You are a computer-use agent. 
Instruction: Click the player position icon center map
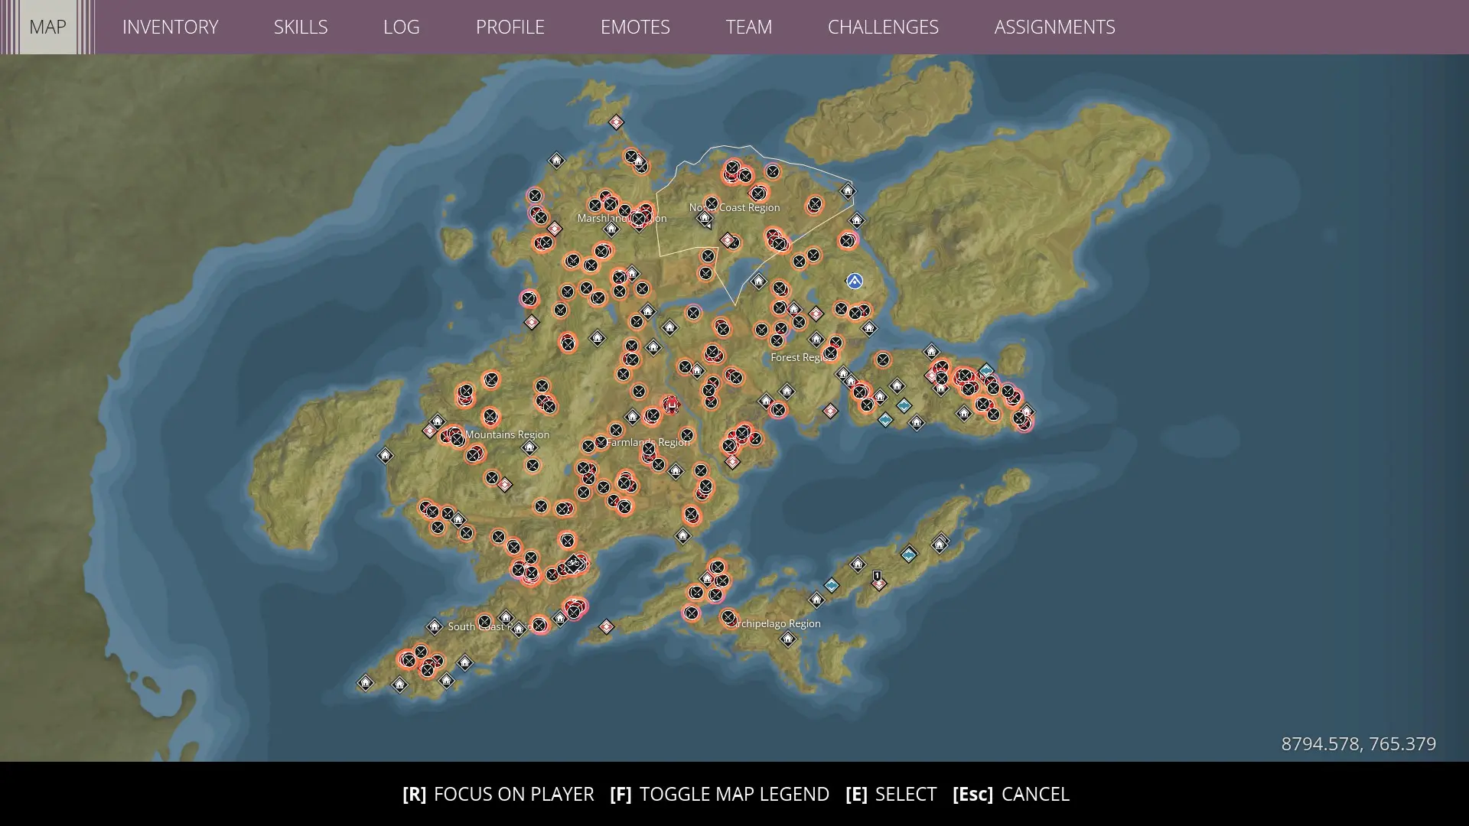(x=669, y=405)
